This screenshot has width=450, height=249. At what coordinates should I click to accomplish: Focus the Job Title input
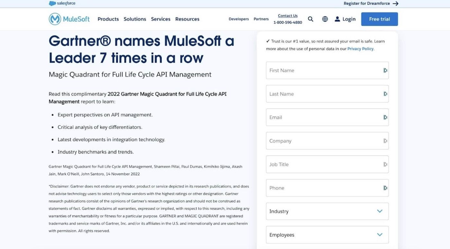(327, 164)
